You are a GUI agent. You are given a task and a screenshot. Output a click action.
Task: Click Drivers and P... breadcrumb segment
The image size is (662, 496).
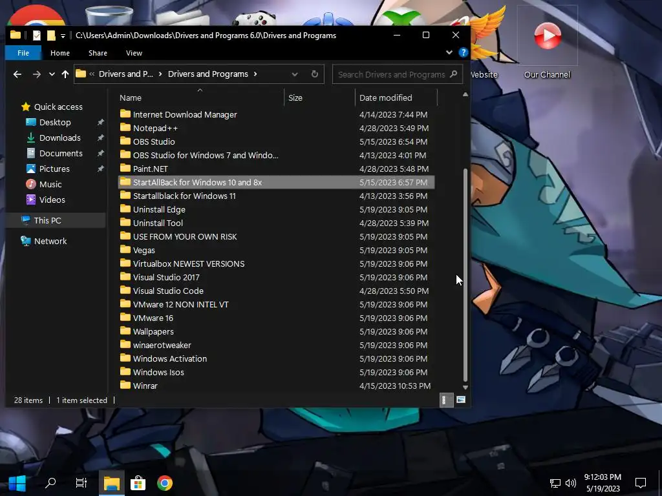[x=126, y=74]
